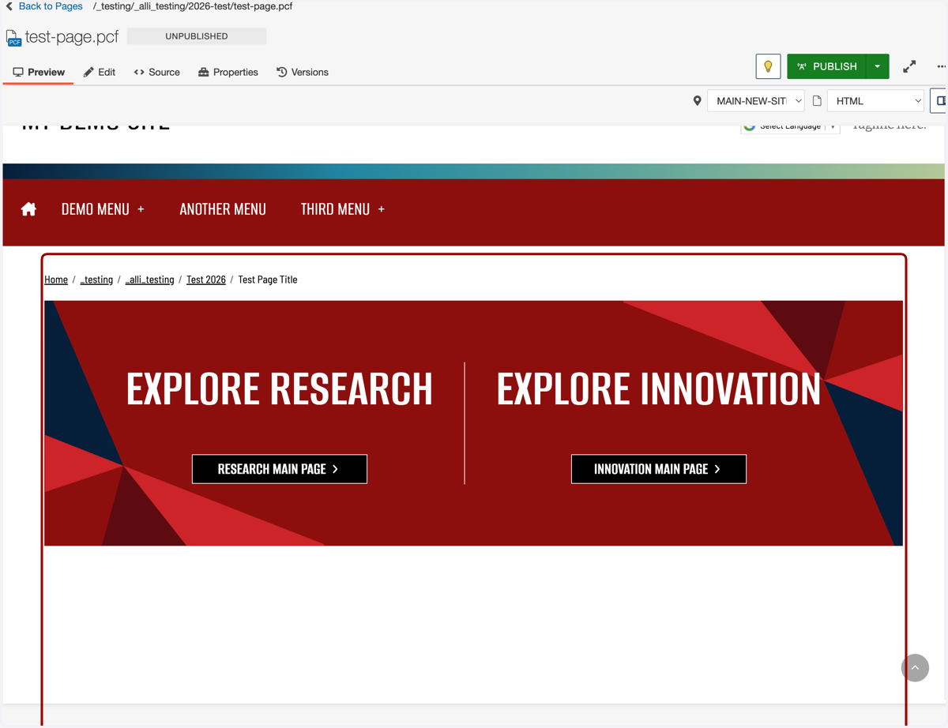Click the _alli_testing breadcrumb link
948x728 pixels.
(x=149, y=280)
